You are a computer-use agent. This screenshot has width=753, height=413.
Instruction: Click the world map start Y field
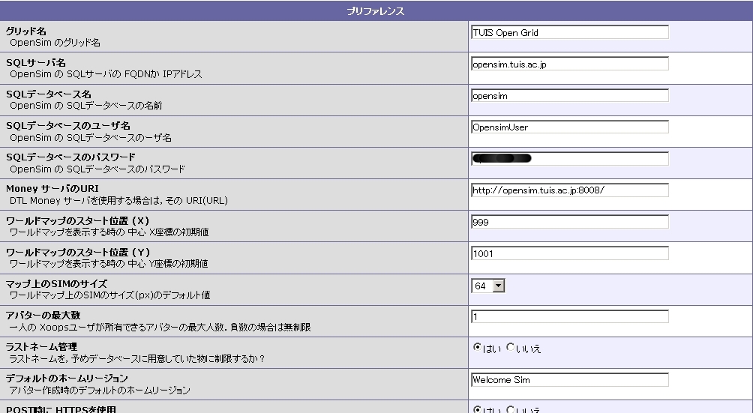tap(569, 253)
